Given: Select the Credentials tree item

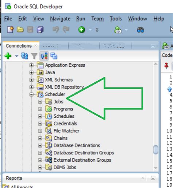Looking at the screenshot, I should (x=65, y=124).
